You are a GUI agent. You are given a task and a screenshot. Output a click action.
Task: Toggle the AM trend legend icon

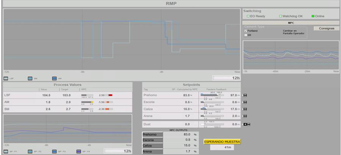click(55, 79)
